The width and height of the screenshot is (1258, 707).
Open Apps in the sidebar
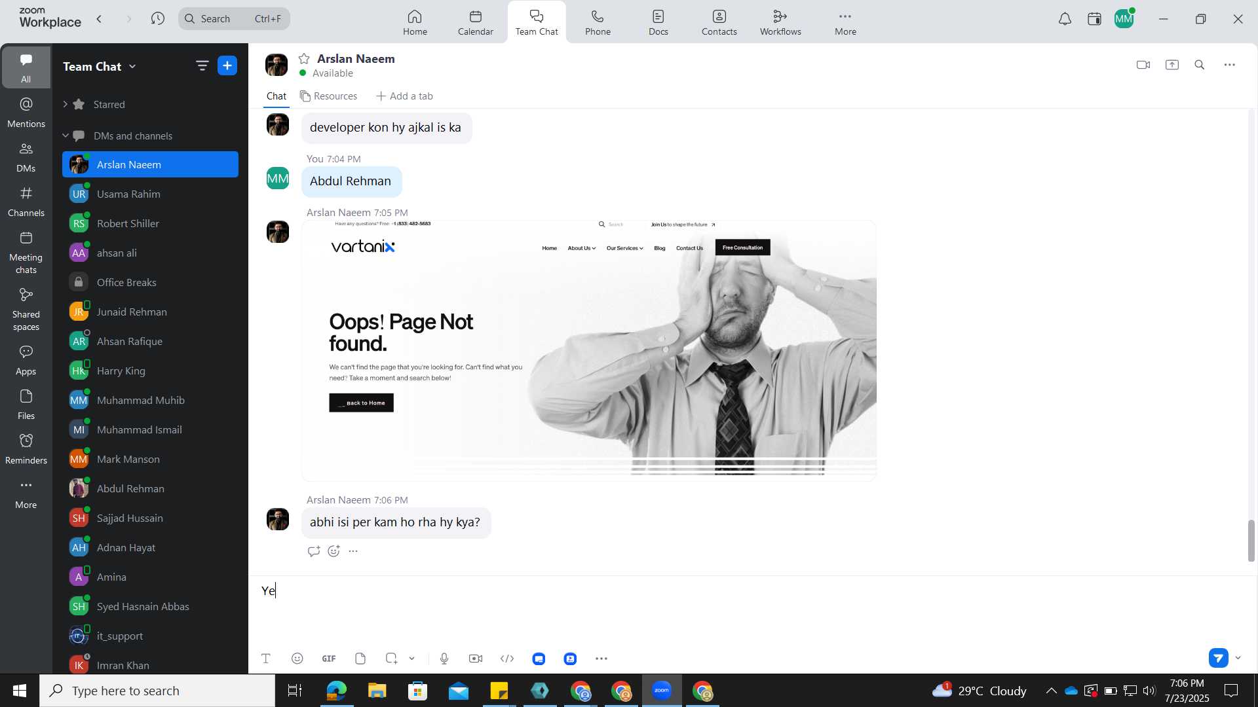tap(26, 360)
